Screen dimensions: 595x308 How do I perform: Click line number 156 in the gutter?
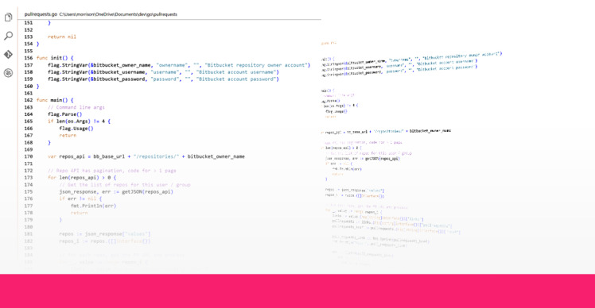tap(29, 58)
